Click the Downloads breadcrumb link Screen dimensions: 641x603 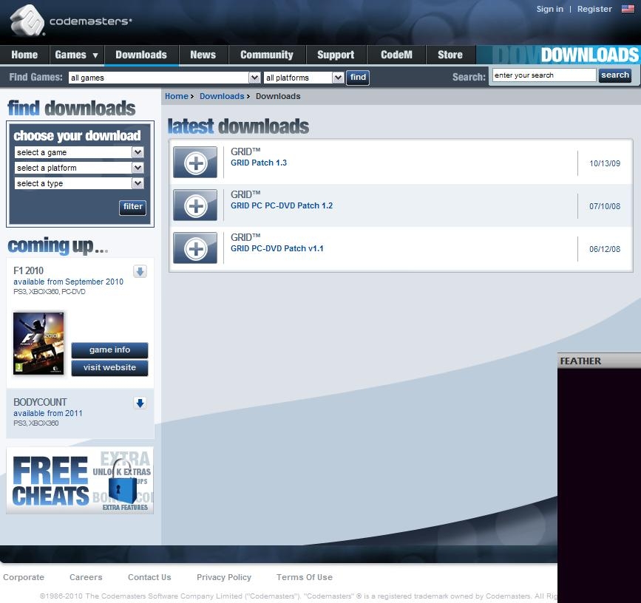[x=222, y=96]
